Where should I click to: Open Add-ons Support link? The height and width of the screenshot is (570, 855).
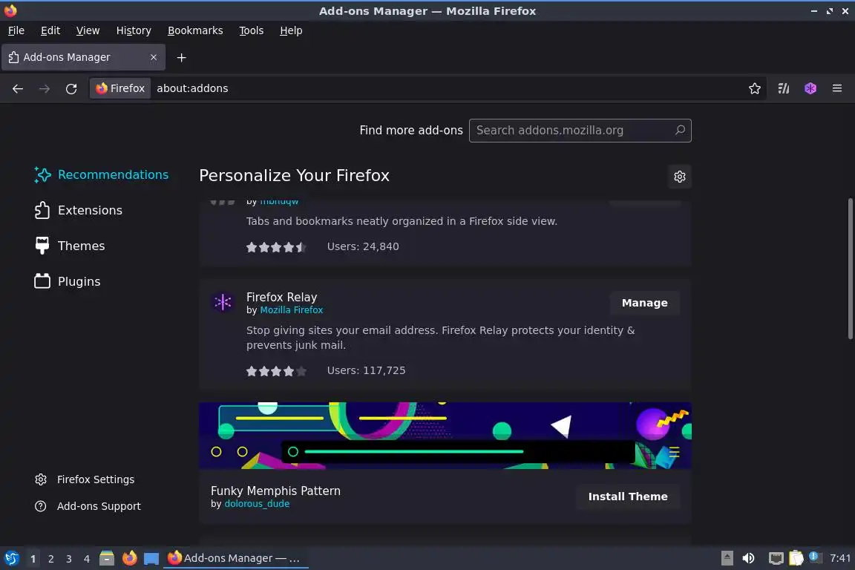(88, 506)
